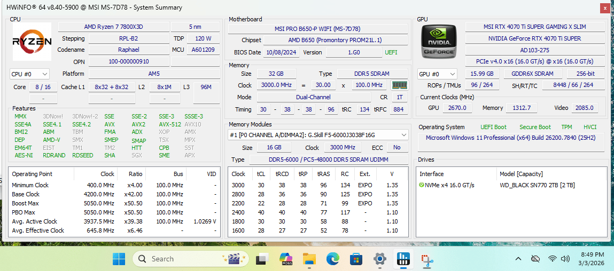This screenshot has width=614, height=271.
Task: Open the clock showing 8:49 PM
Action: [x=593, y=259]
